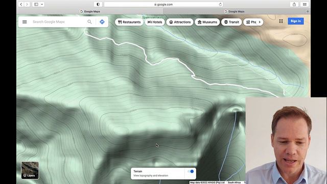Viewport: 327px width, 184px height.
Task: Switch to the first Google Maps tab
Action: click(x=90, y=11)
